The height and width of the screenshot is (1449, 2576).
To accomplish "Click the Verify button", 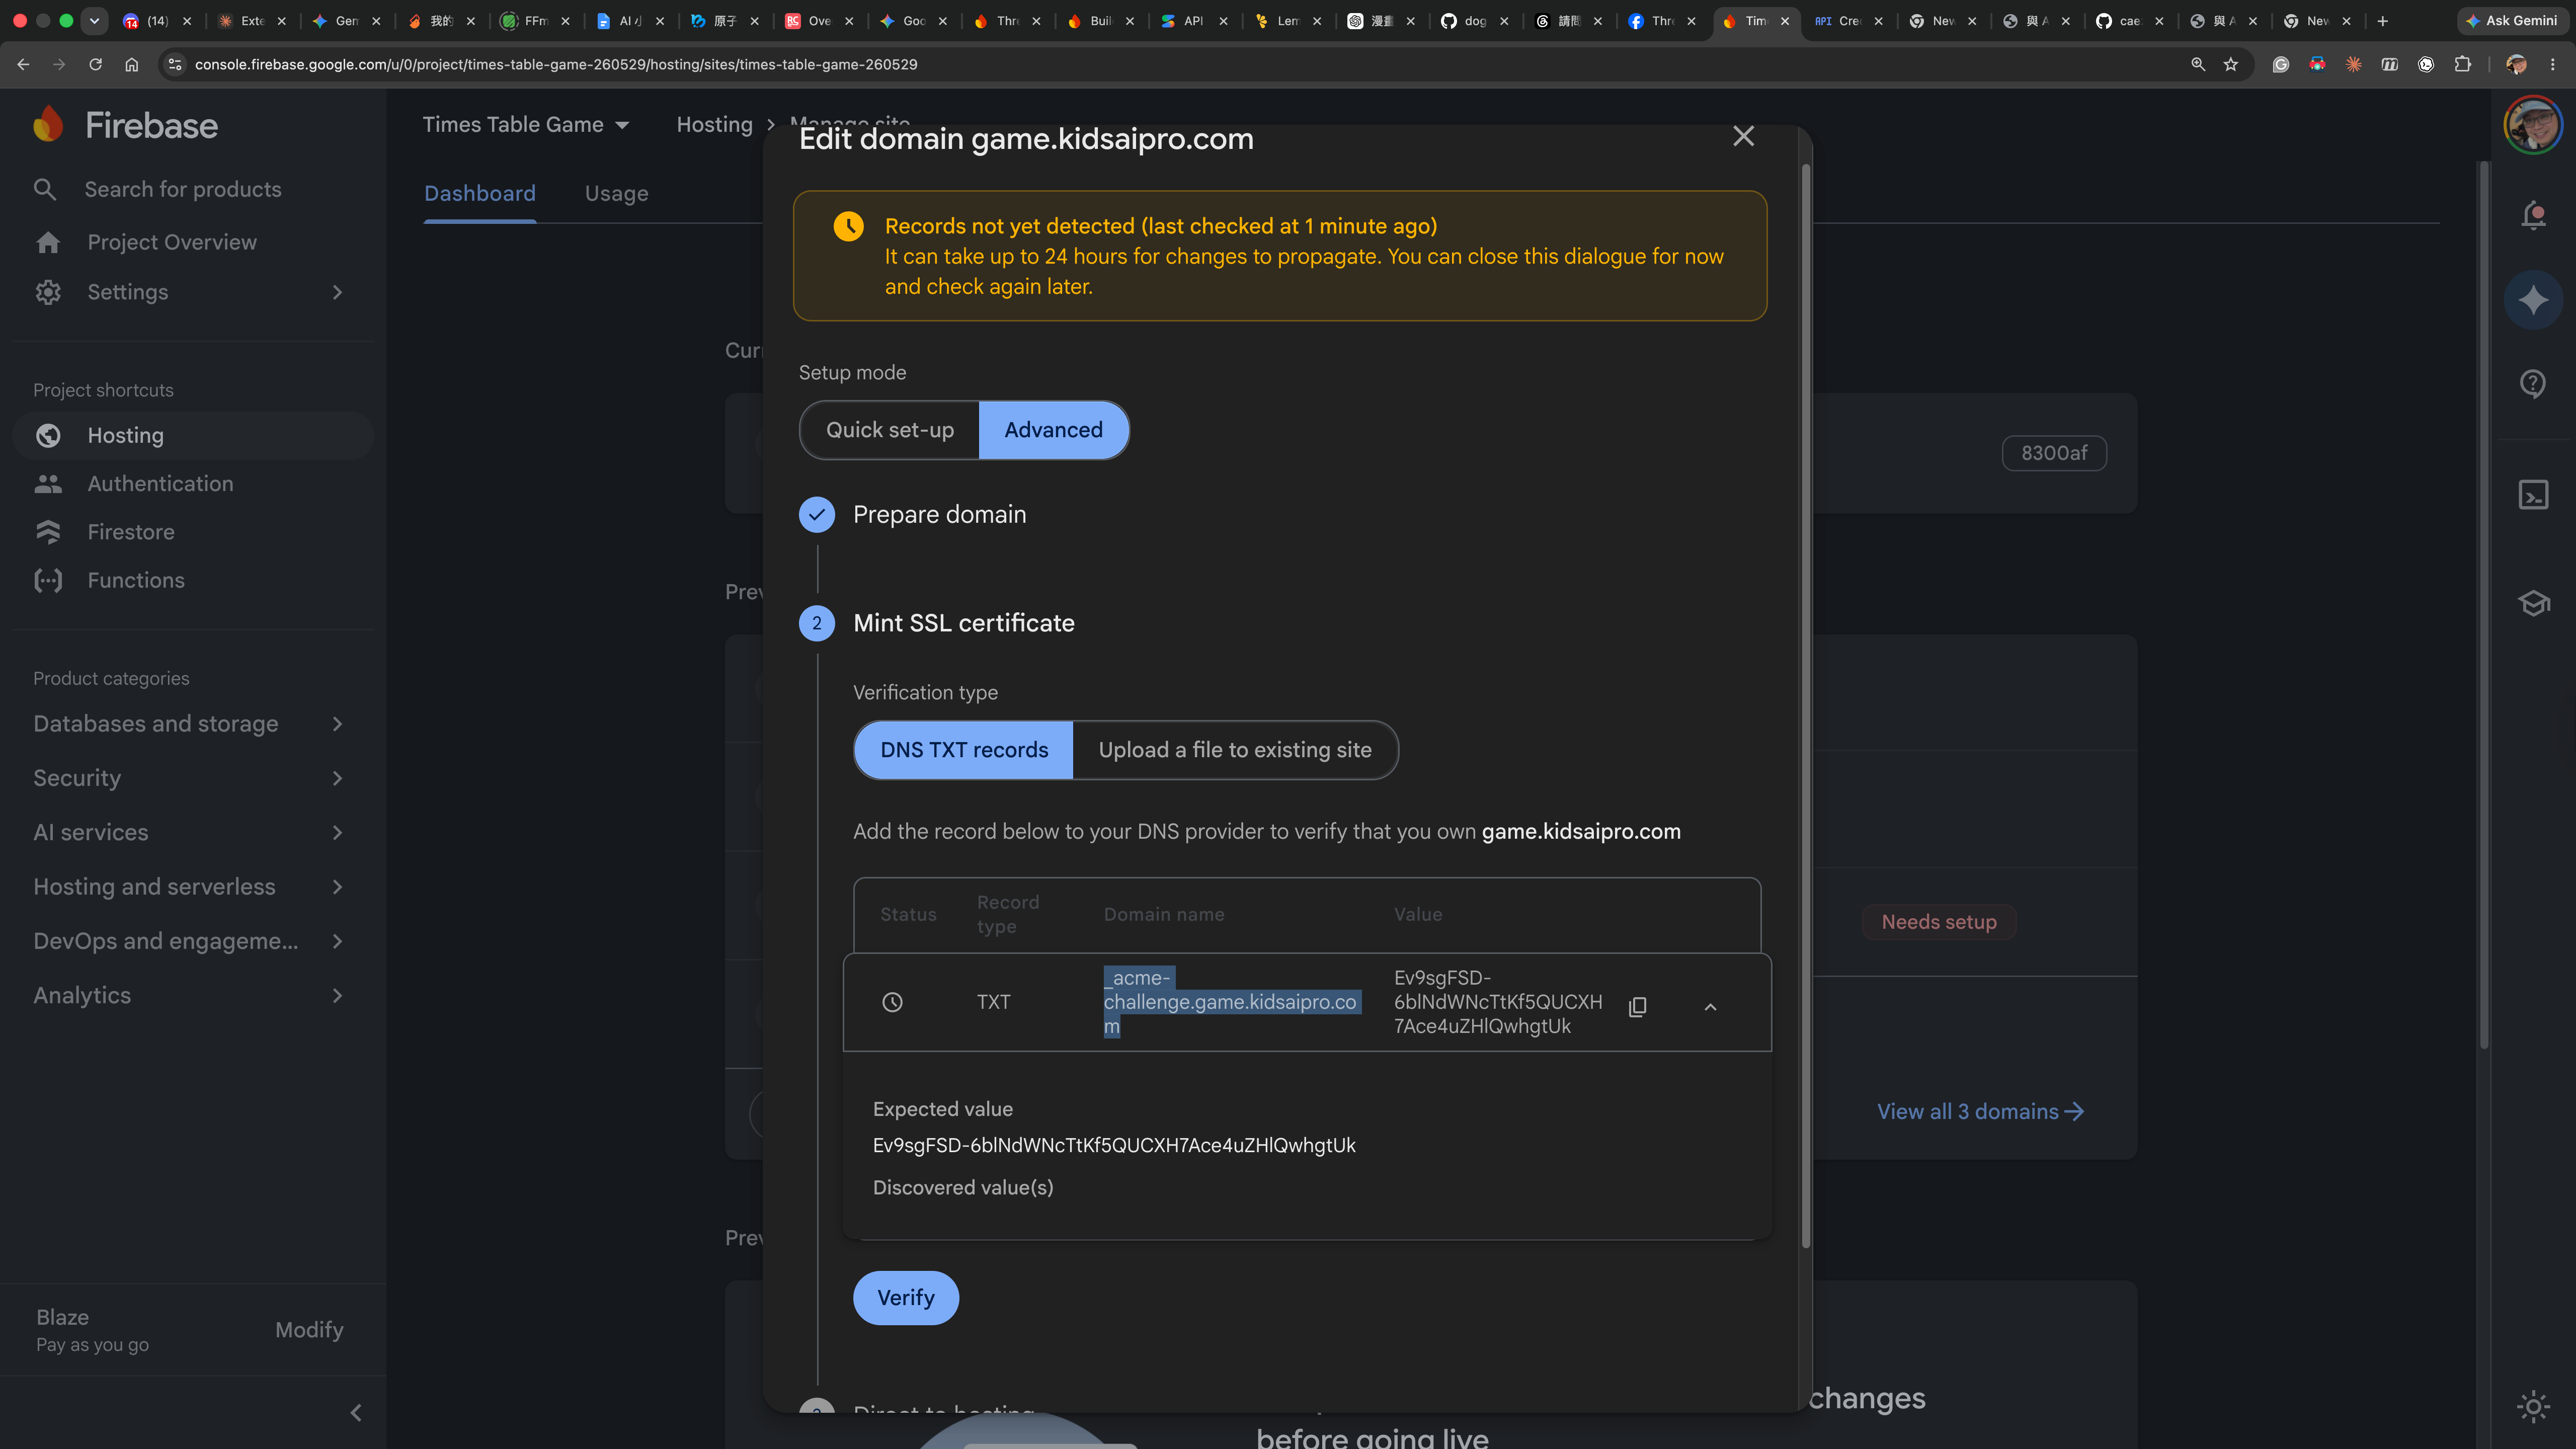I will pos(905,1298).
